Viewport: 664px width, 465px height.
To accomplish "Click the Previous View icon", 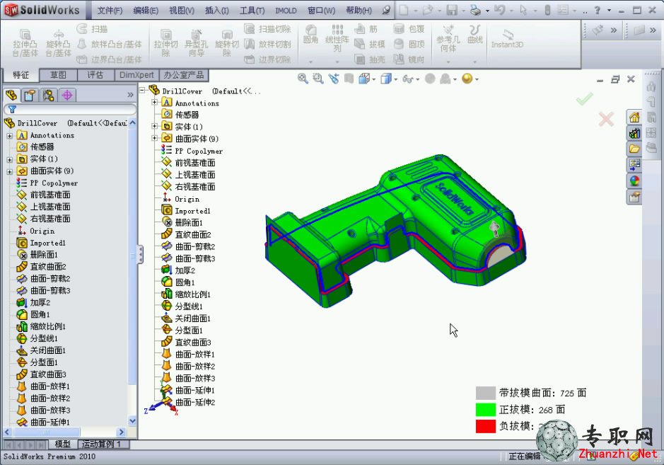I will tap(334, 79).
